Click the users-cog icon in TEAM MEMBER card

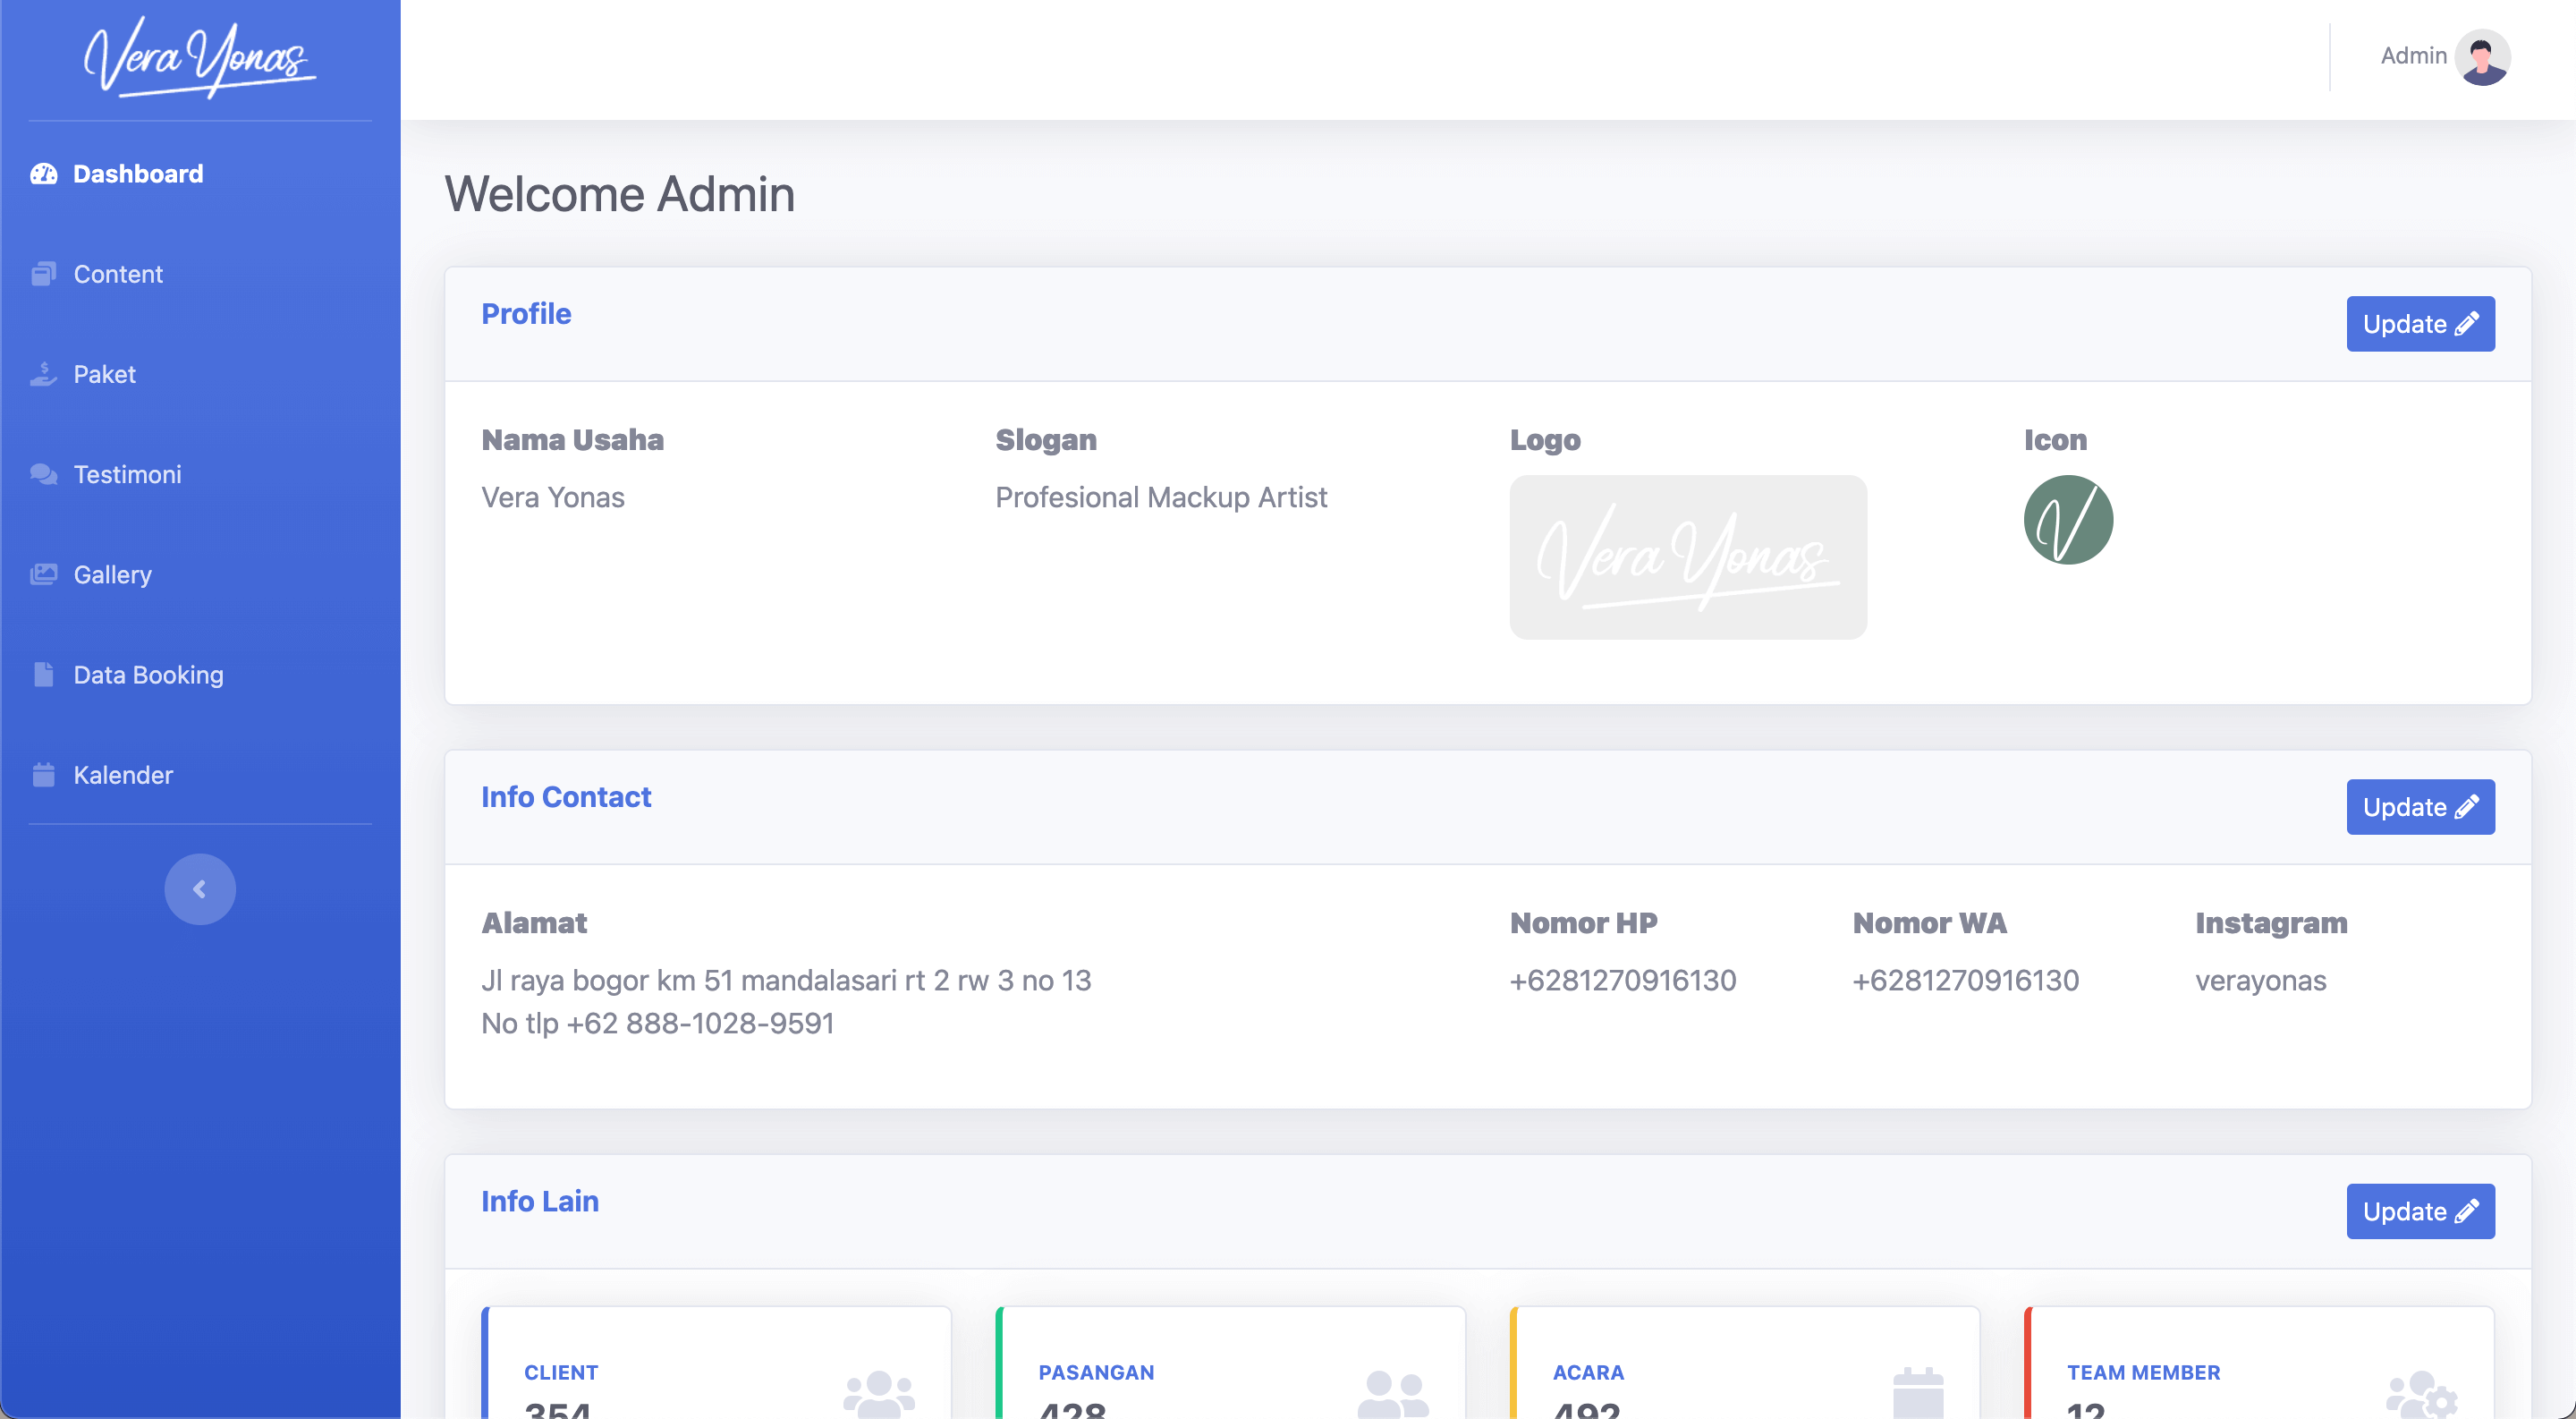coord(2422,1394)
